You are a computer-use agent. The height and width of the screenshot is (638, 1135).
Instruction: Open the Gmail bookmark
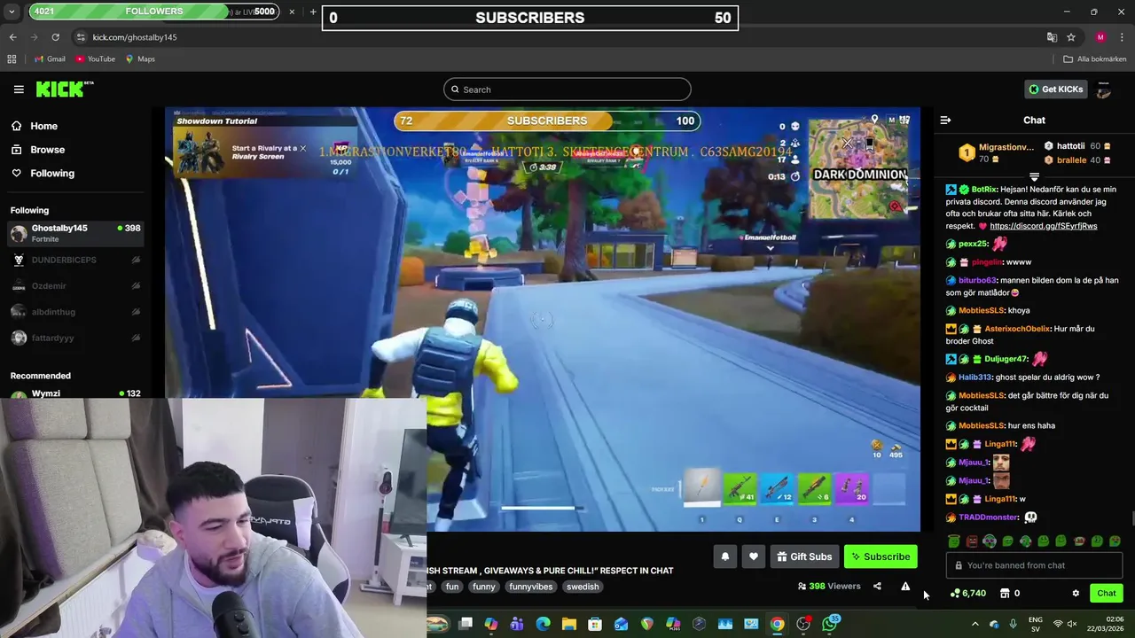click(50, 59)
